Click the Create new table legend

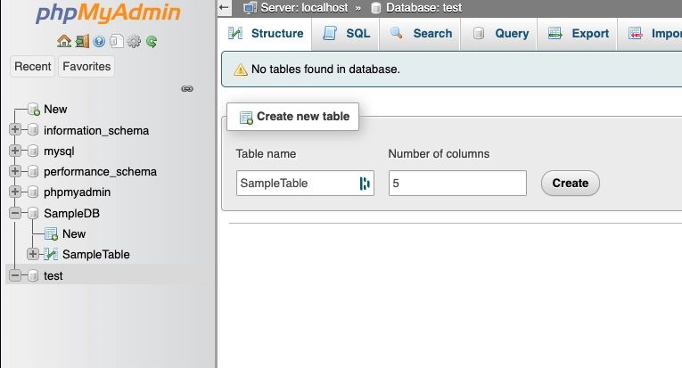292,117
